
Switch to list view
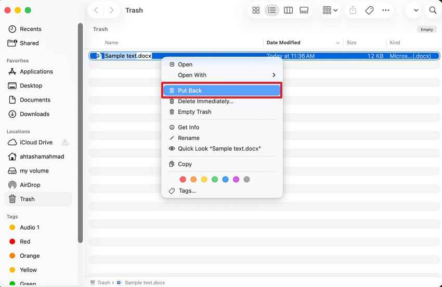(272, 10)
